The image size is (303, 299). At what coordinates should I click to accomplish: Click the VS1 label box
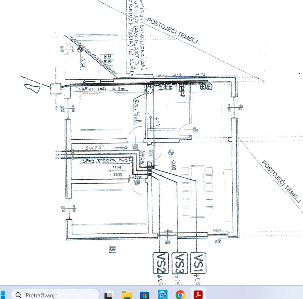pyautogui.click(x=198, y=262)
